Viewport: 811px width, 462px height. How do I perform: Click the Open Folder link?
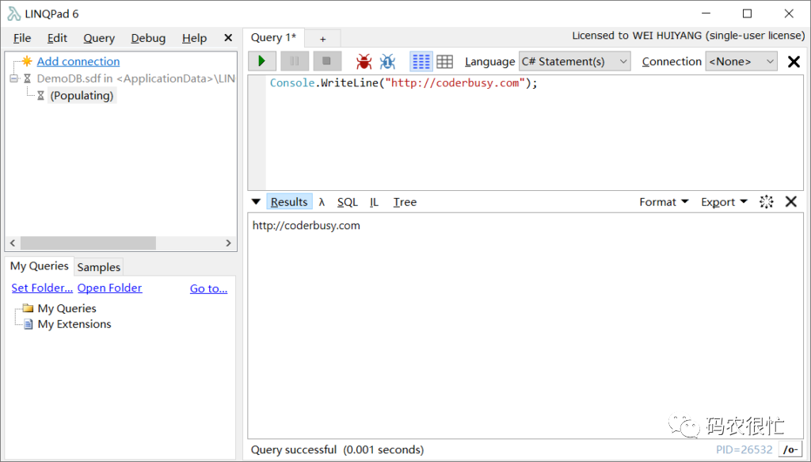point(109,288)
